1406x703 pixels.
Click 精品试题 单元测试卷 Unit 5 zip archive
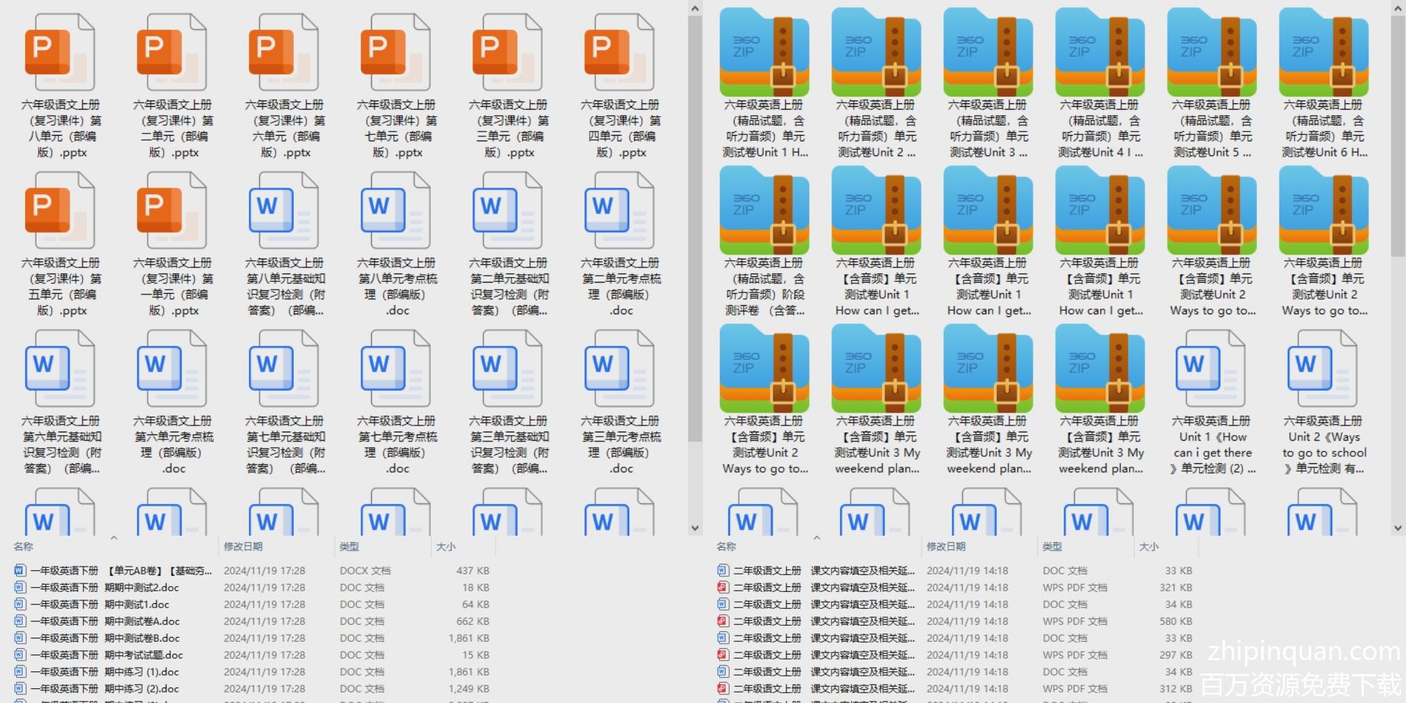pyautogui.click(x=1211, y=52)
